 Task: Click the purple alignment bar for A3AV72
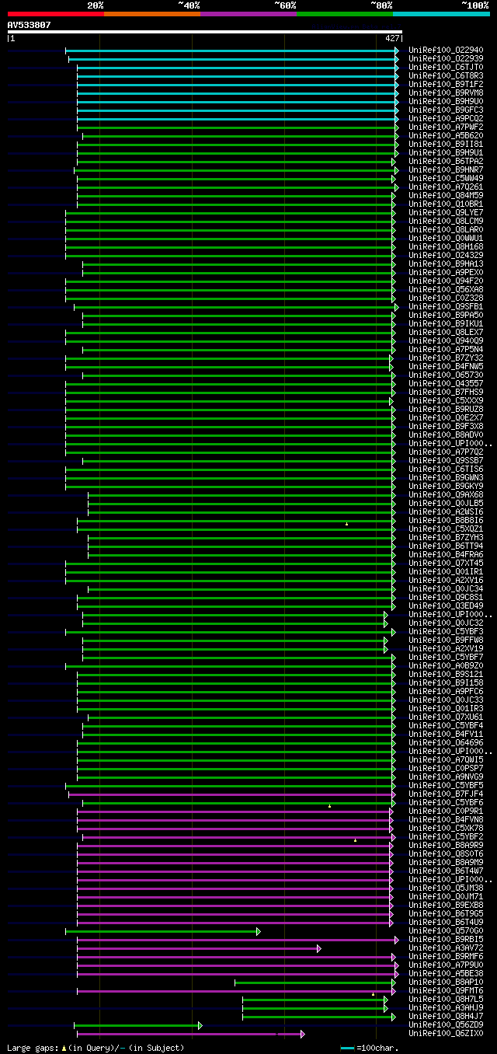(x=199, y=948)
